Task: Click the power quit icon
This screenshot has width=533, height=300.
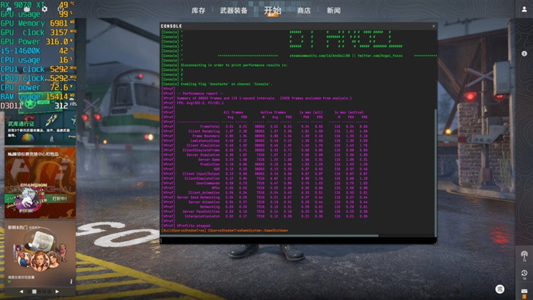Action: coord(61,9)
